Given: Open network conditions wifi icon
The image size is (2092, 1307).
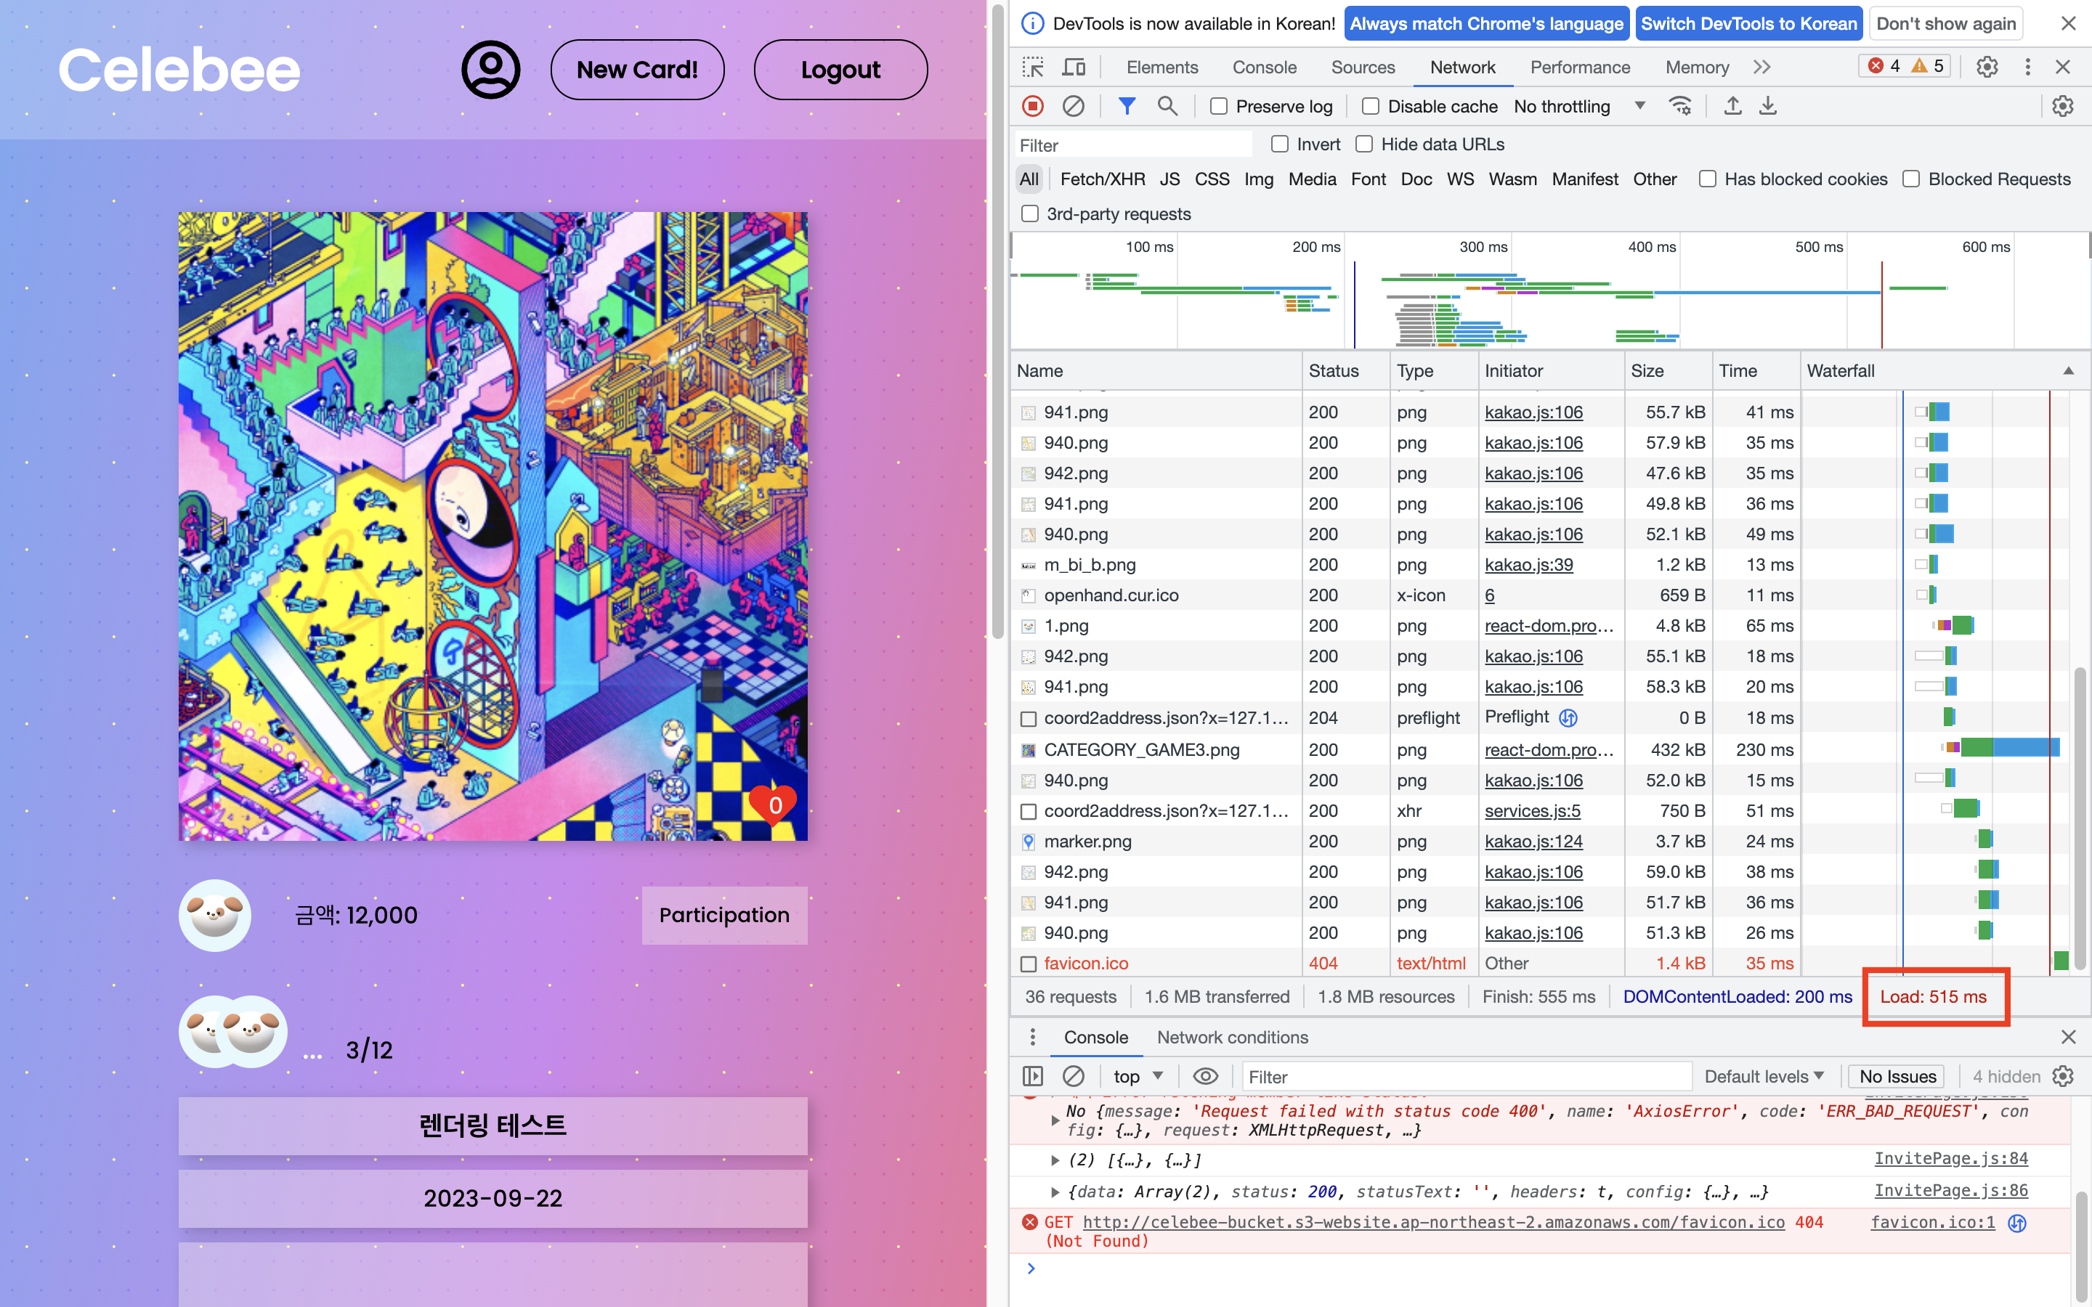Looking at the screenshot, I should 1679,106.
